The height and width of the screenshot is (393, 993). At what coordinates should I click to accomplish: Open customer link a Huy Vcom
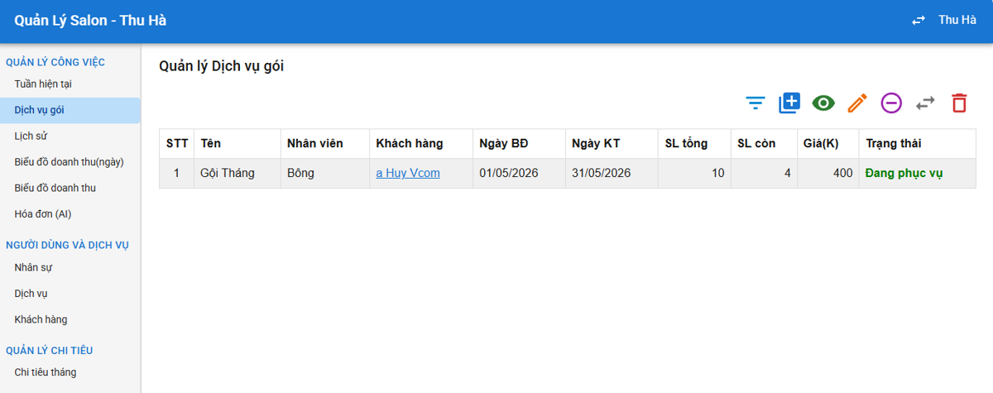(408, 173)
